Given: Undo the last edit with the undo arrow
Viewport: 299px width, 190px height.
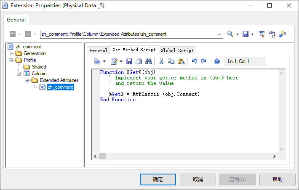Looking at the screenshot, I should 194,61.
